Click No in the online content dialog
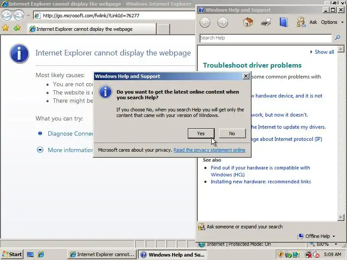 [232, 133]
